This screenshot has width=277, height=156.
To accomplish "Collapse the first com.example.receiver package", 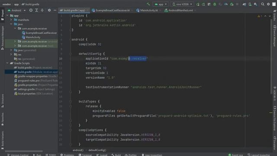I will click(15, 29).
